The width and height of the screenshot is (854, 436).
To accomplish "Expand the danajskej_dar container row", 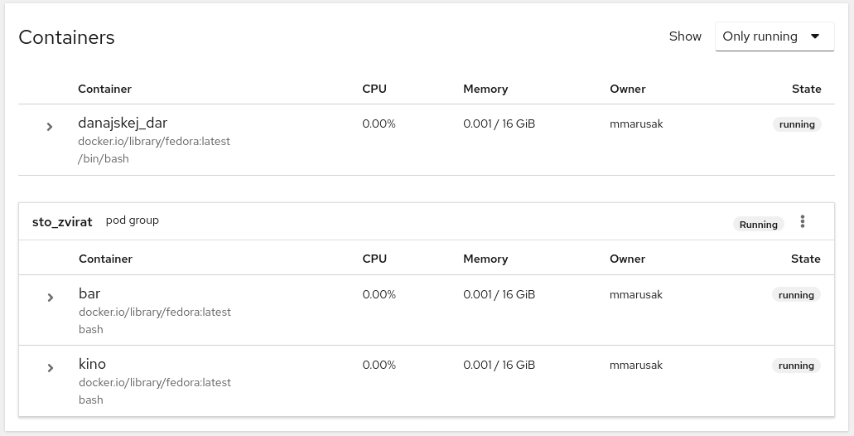I will point(50,127).
